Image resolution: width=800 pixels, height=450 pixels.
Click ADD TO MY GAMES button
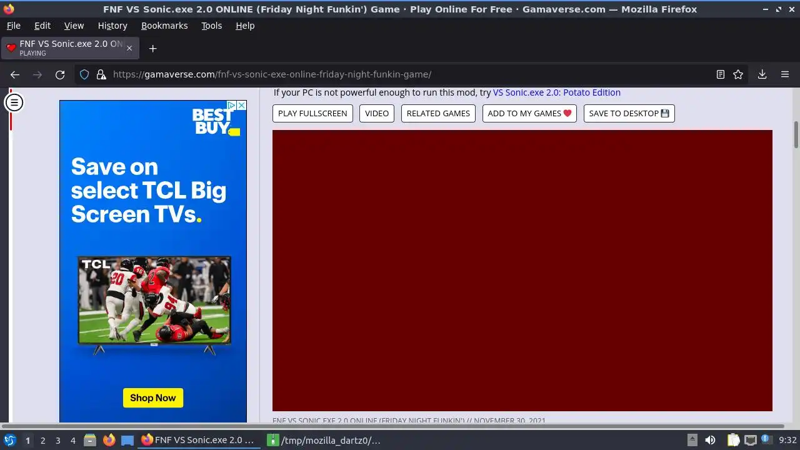(x=529, y=113)
